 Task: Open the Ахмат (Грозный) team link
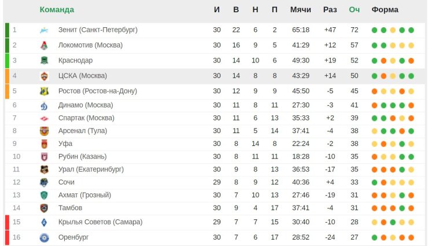tap(84, 195)
